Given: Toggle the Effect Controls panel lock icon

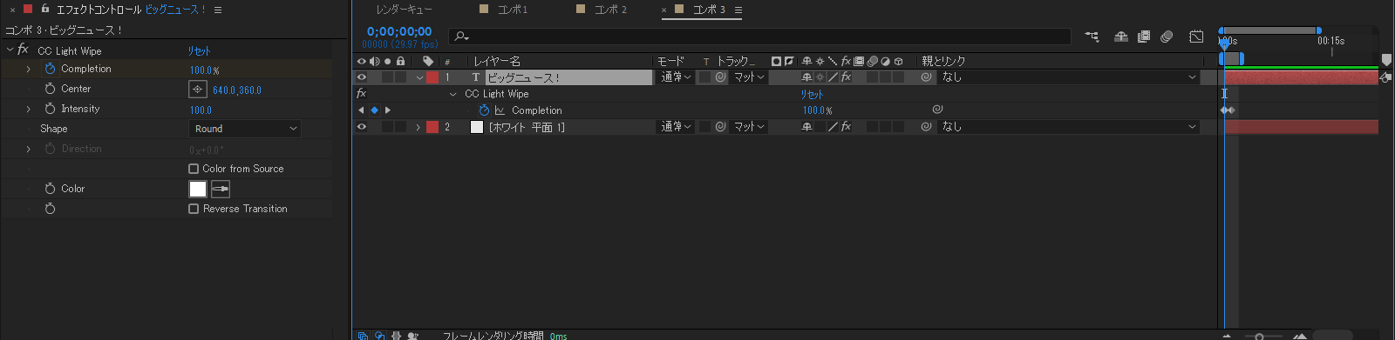Looking at the screenshot, I should 45,9.
